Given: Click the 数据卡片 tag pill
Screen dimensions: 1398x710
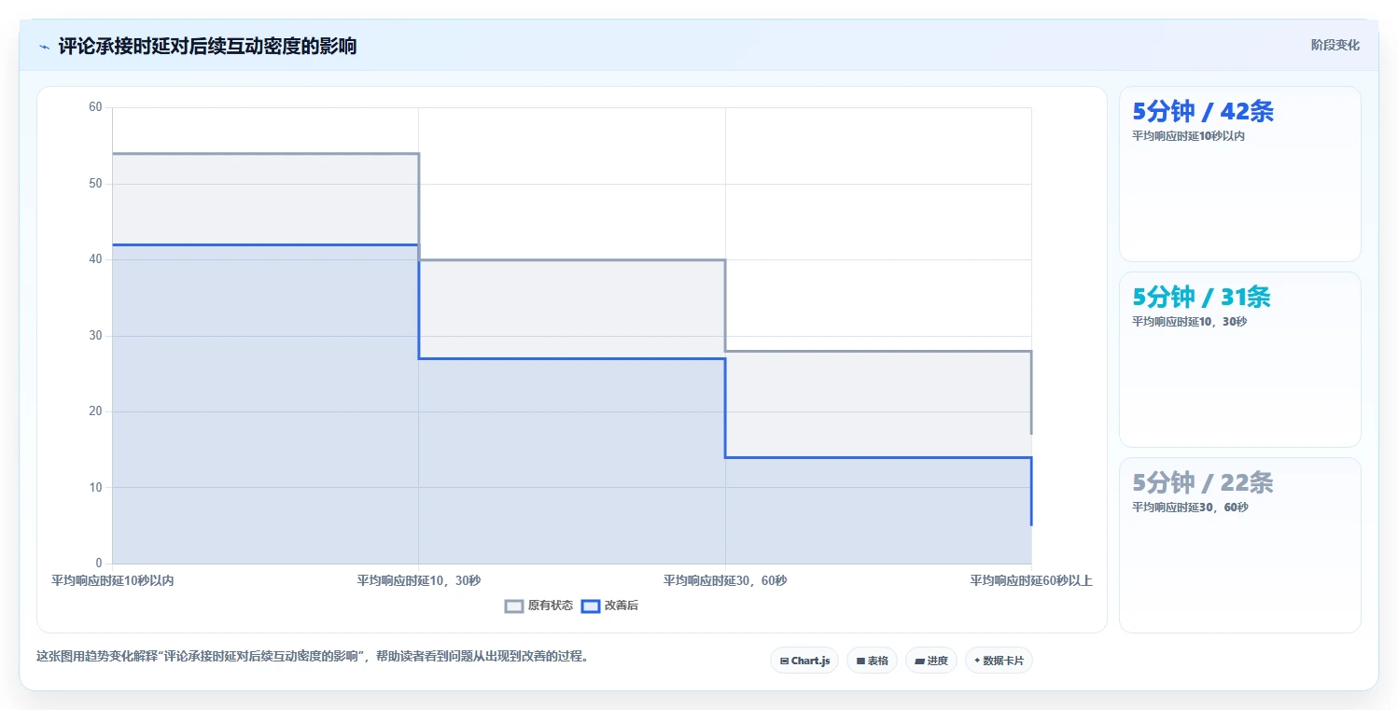Looking at the screenshot, I should point(999,661).
